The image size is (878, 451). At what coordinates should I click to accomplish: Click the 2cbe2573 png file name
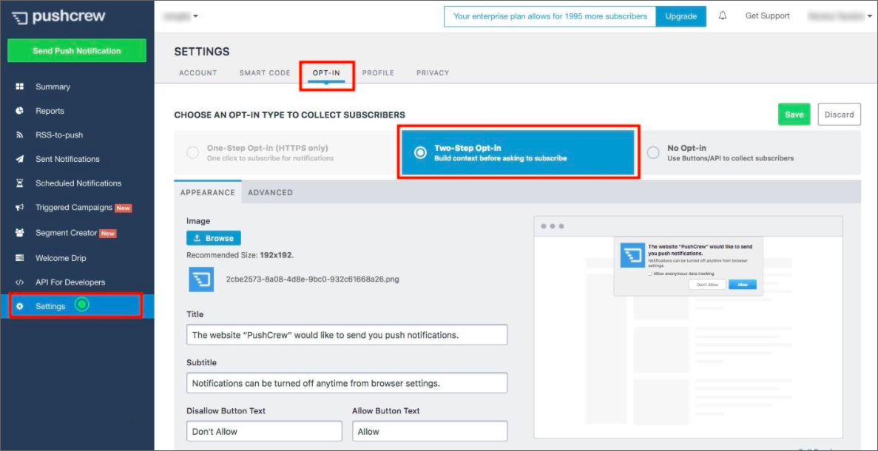(x=312, y=279)
